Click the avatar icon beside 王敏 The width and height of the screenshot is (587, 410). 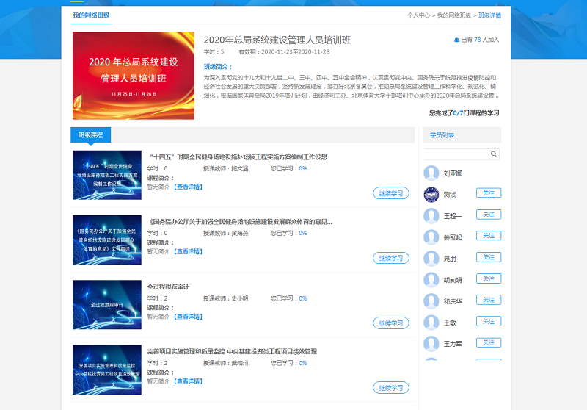[x=431, y=323]
